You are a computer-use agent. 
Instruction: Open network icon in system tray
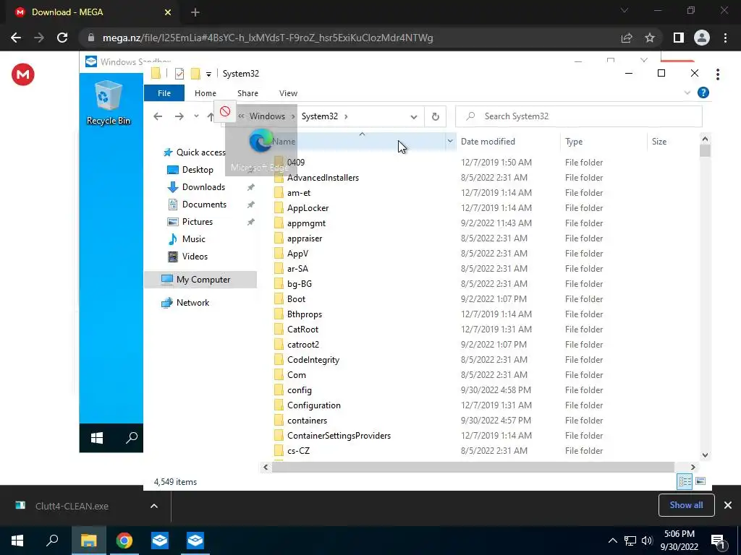click(x=630, y=541)
